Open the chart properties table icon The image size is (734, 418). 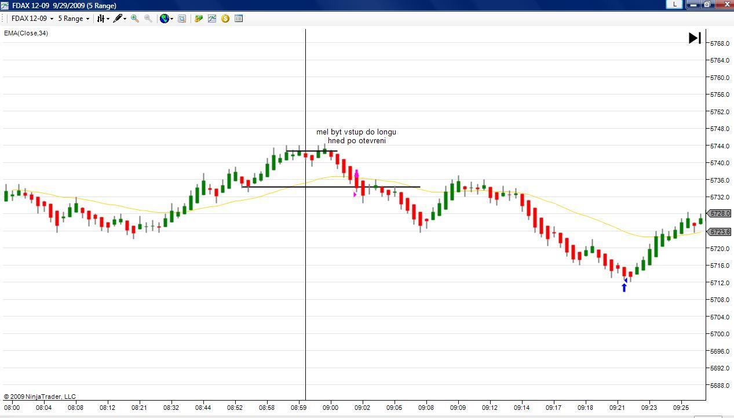[x=239, y=19]
